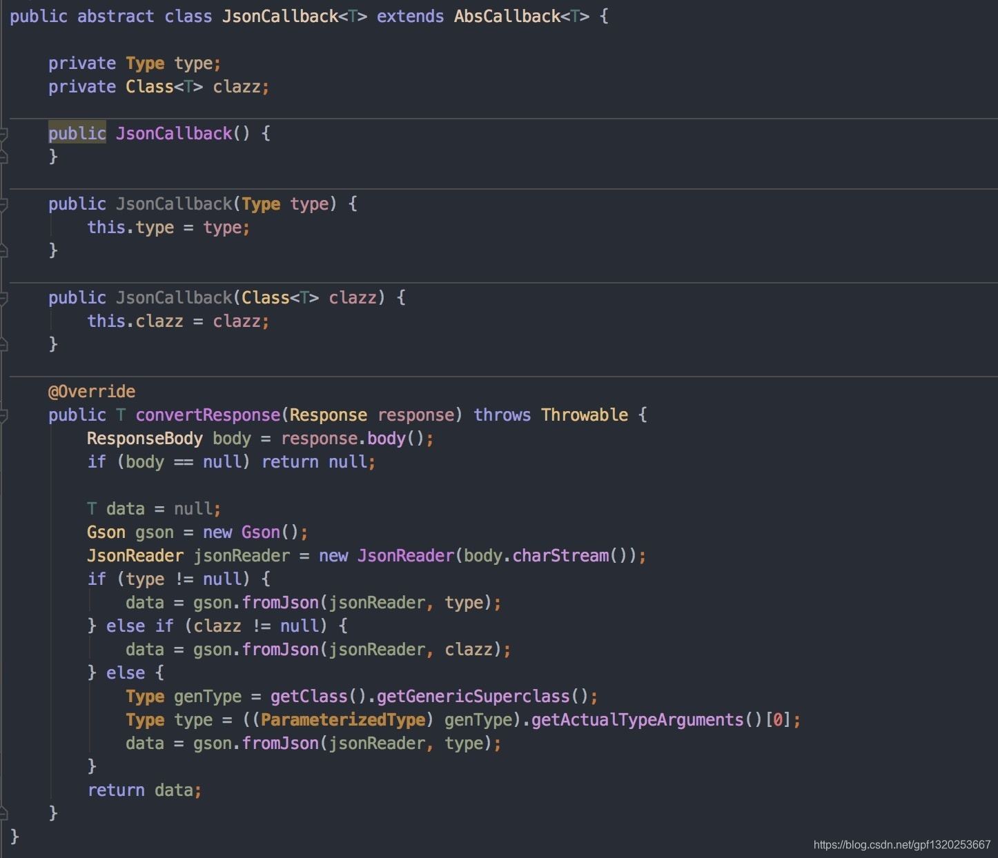Click the 'Throwable' exception type

pos(585,415)
